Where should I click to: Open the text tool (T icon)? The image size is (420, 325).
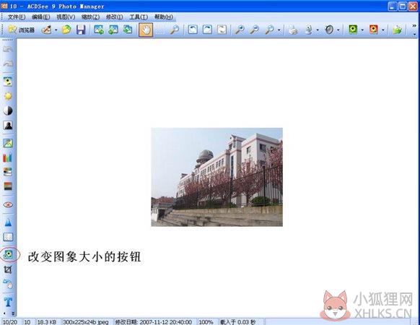pyautogui.click(x=8, y=302)
